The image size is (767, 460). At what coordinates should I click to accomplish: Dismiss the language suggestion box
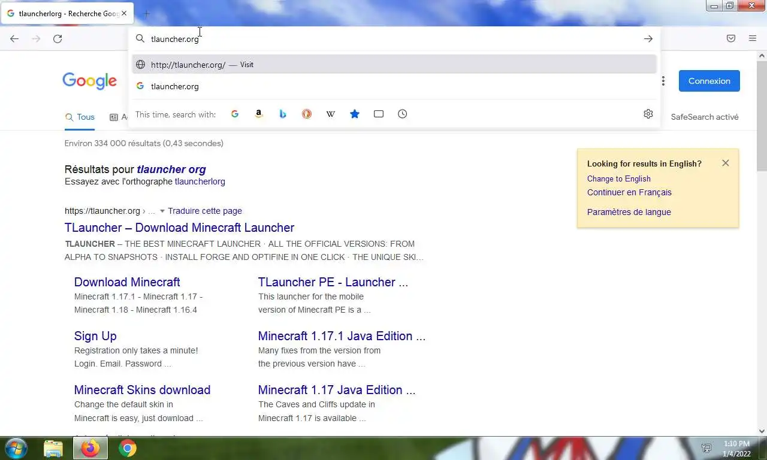click(726, 163)
